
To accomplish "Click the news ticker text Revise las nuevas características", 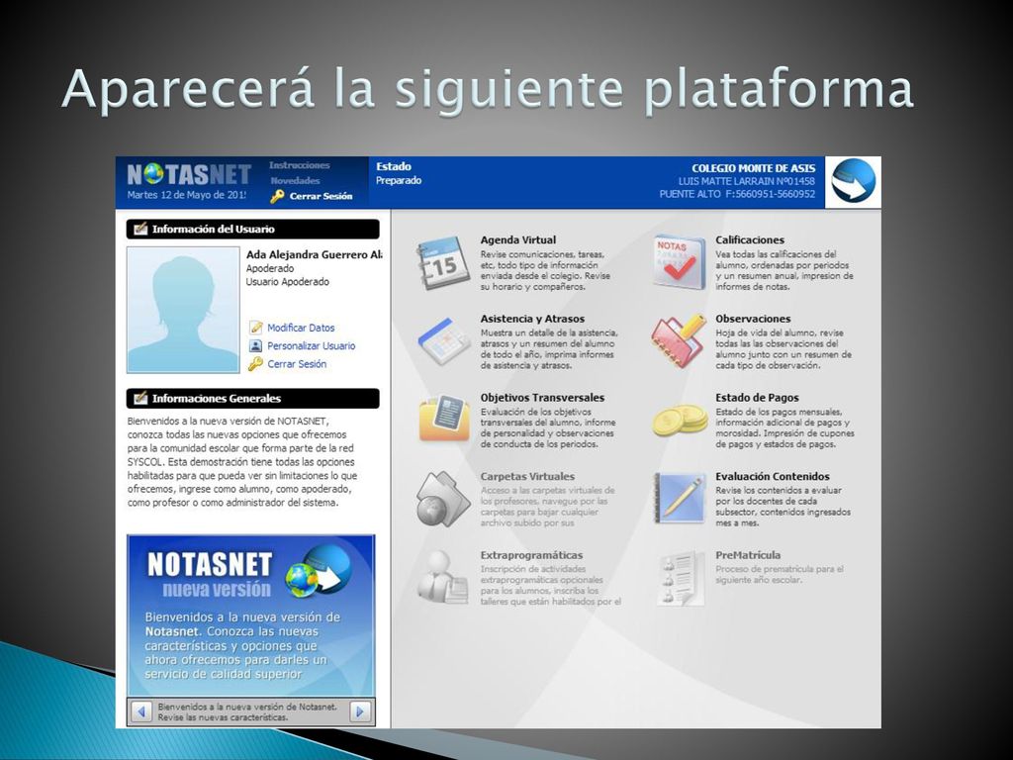I will tap(223, 717).
